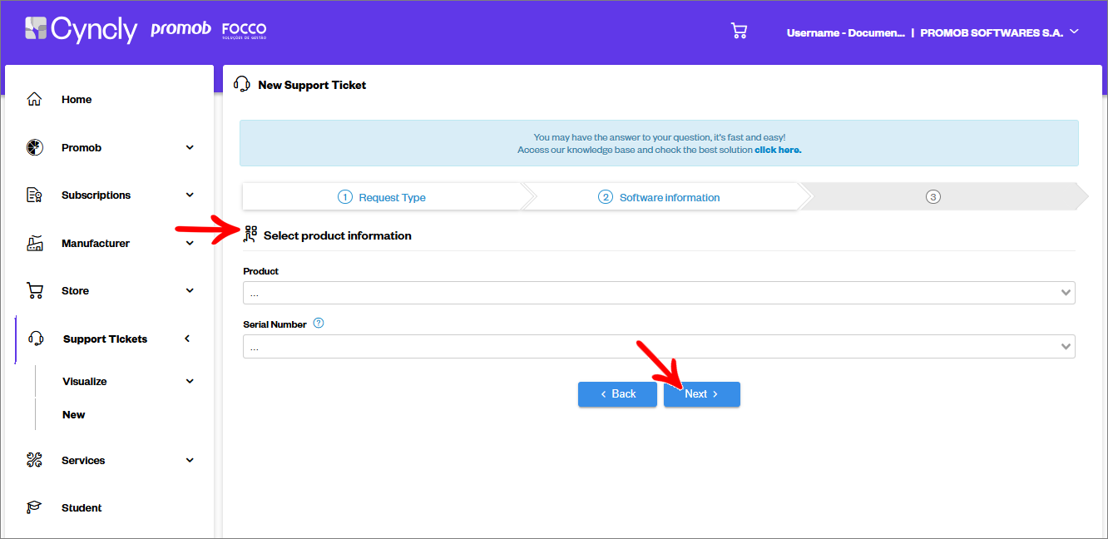The width and height of the screenshot is (1108, 539).
Task: Expand the Promob sidebar menu chevron
Action: point(190,147)
